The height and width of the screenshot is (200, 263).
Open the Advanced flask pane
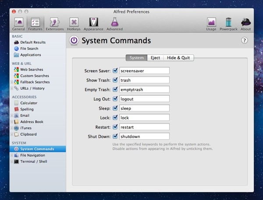(x=115, y=24)
